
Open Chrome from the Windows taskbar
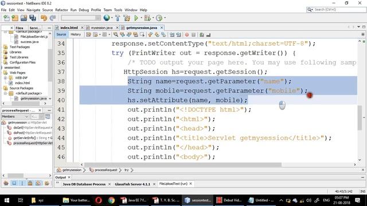pyautogui.click(x=111, y=200)
